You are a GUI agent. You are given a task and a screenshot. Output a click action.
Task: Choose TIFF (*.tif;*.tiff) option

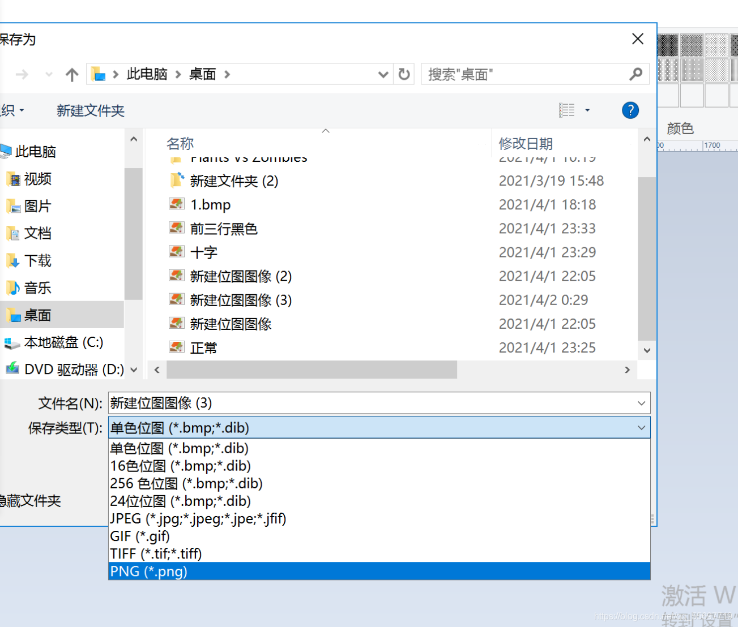[379, 553]
